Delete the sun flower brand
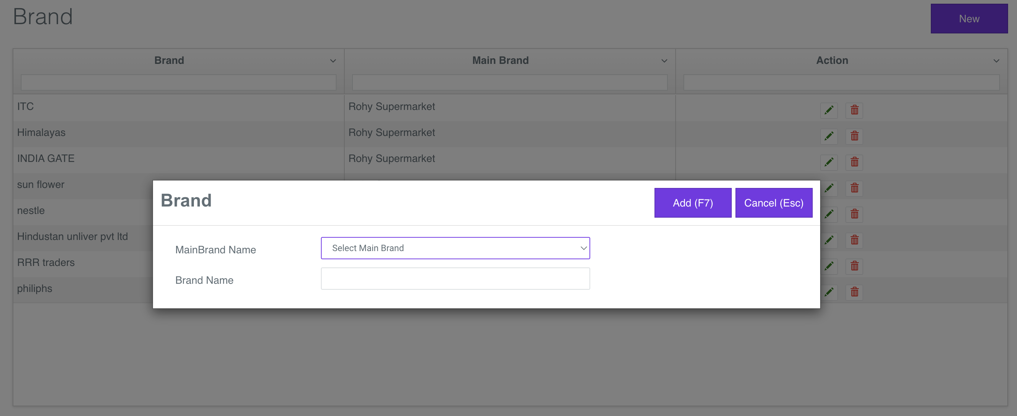 click(854, 188)
